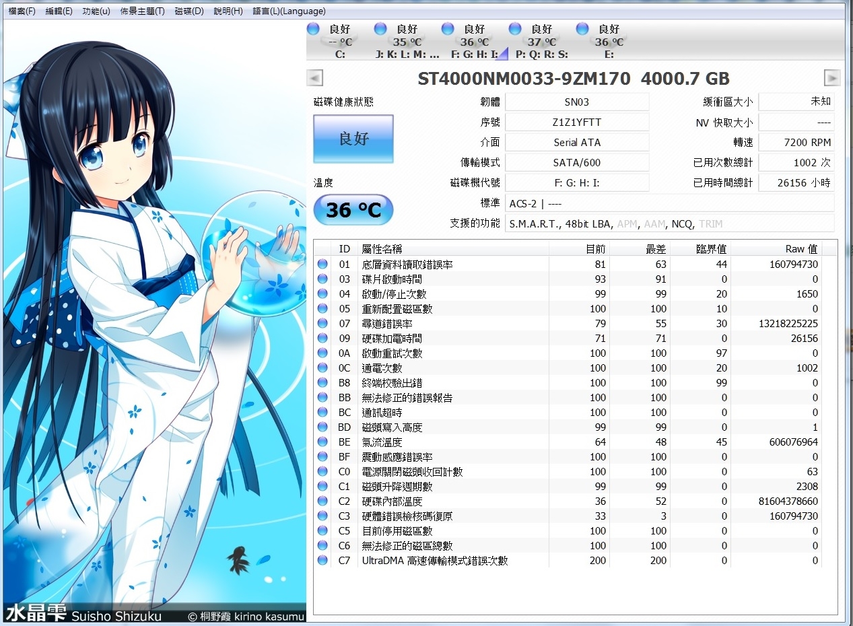Screen dimensions: 853x626
Task: Click disk title ST4000NM0033-9ZM170 4000.7 GB
Action: click(x=574, y=79)
